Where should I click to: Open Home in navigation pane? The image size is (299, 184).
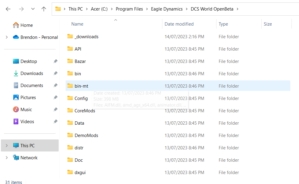pyautogui.click(x=26, y=25)
